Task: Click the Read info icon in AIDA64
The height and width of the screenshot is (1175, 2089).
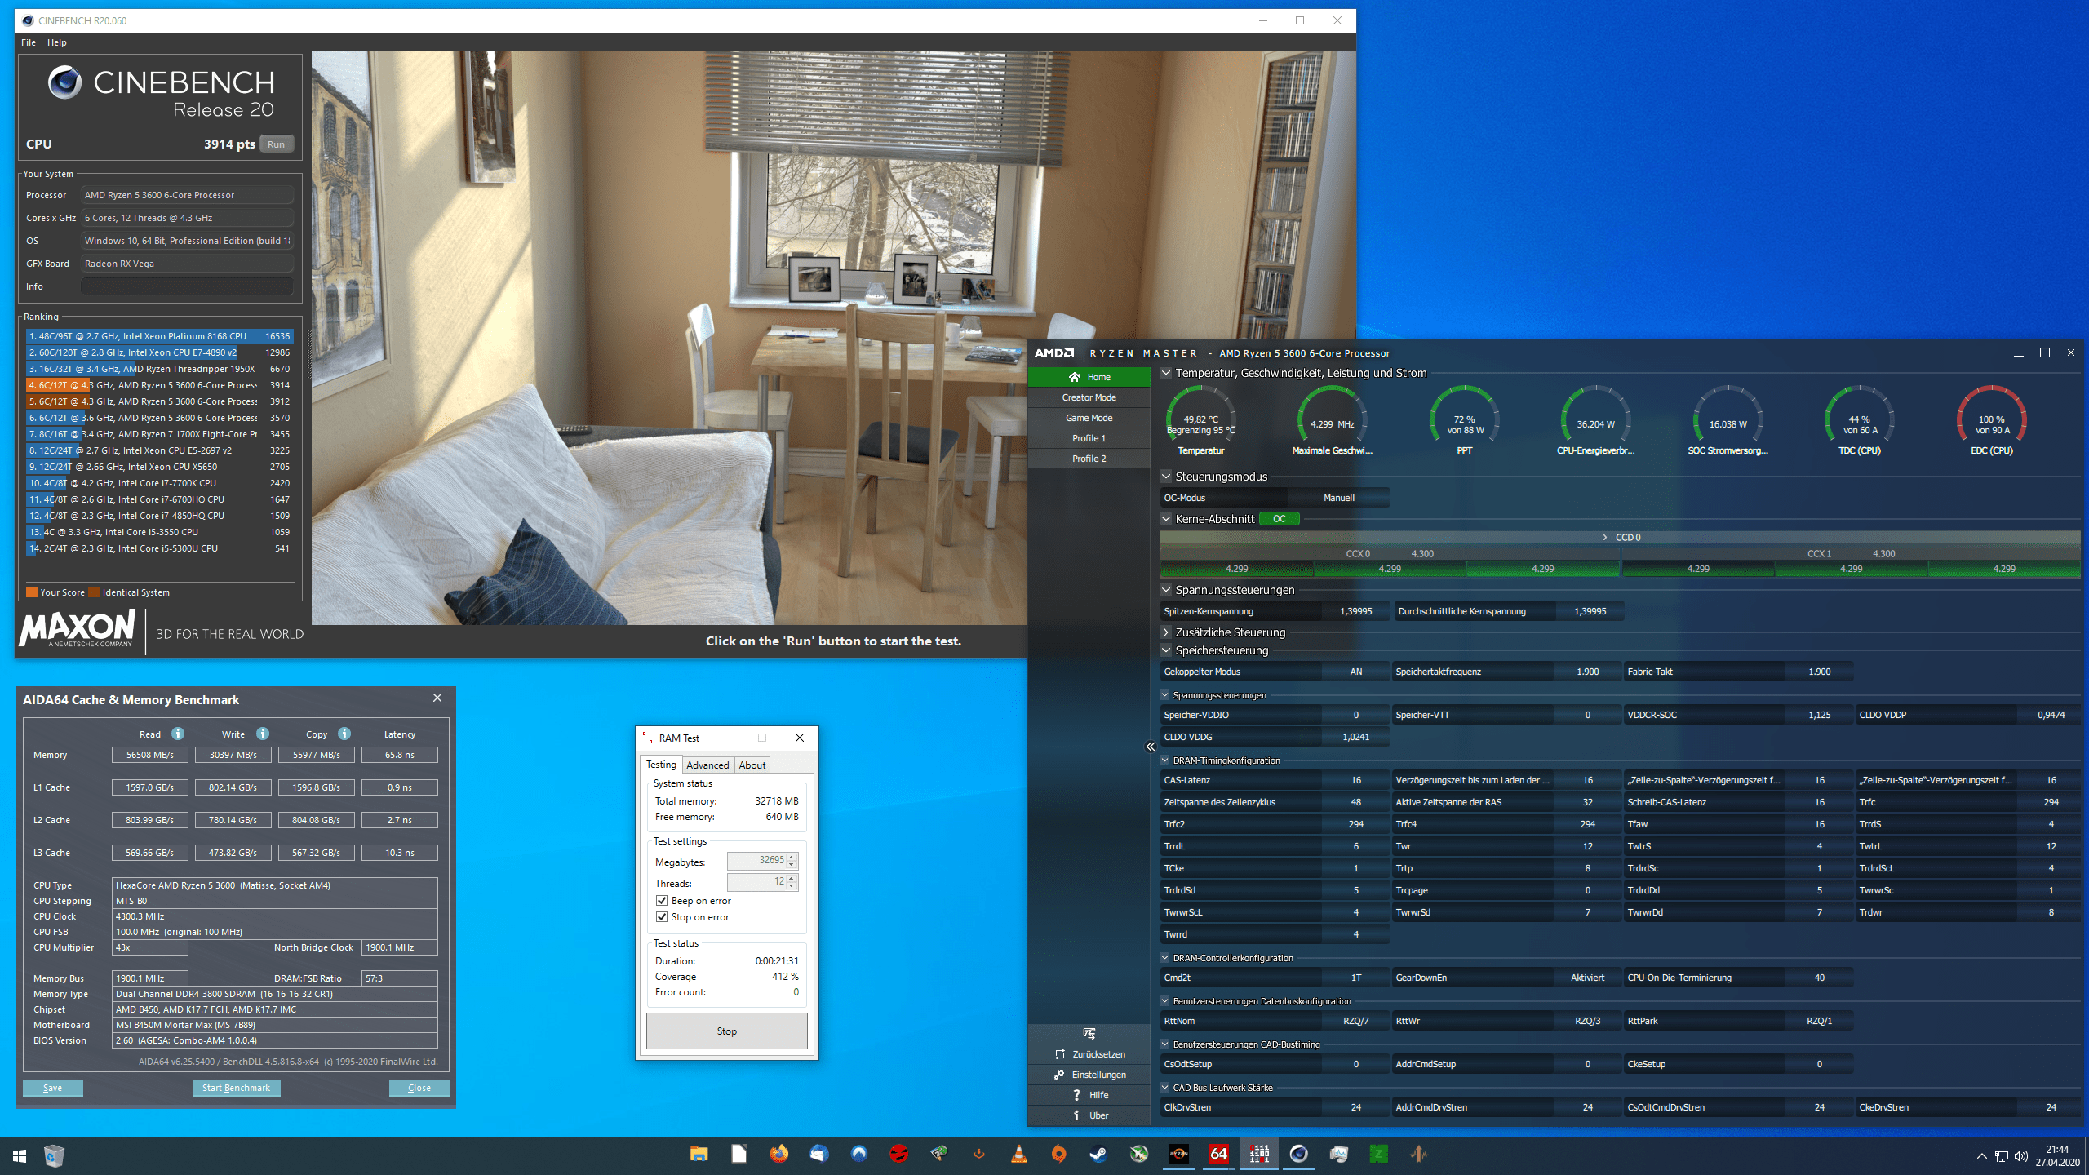Action: [178, 734]
